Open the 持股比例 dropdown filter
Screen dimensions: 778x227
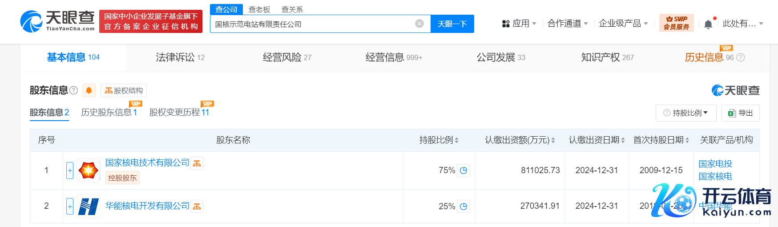(x=685, y=113)
